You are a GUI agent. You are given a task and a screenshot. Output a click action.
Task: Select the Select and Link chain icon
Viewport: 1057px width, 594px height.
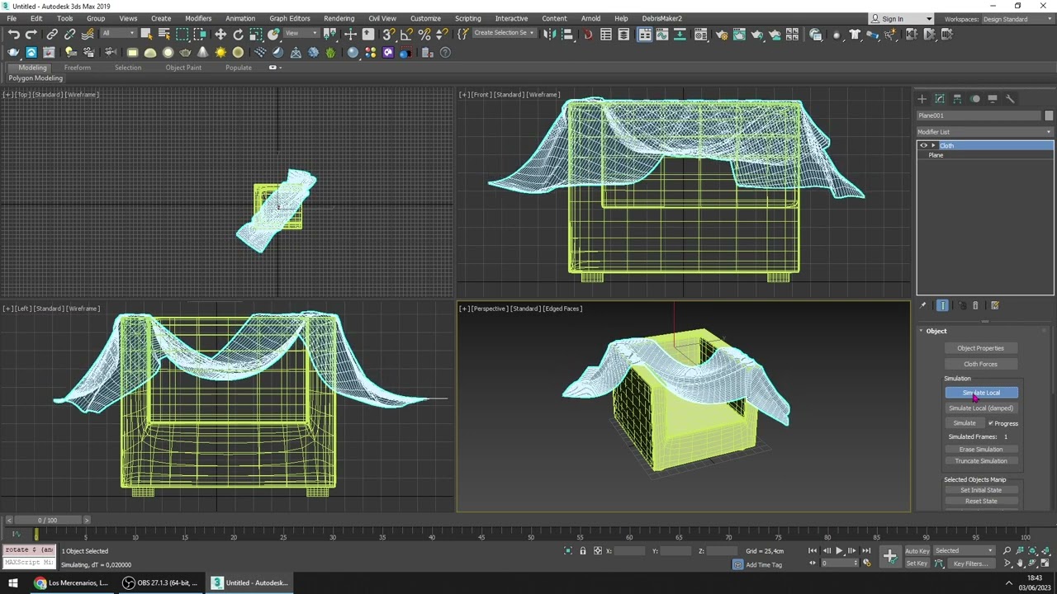52,34
